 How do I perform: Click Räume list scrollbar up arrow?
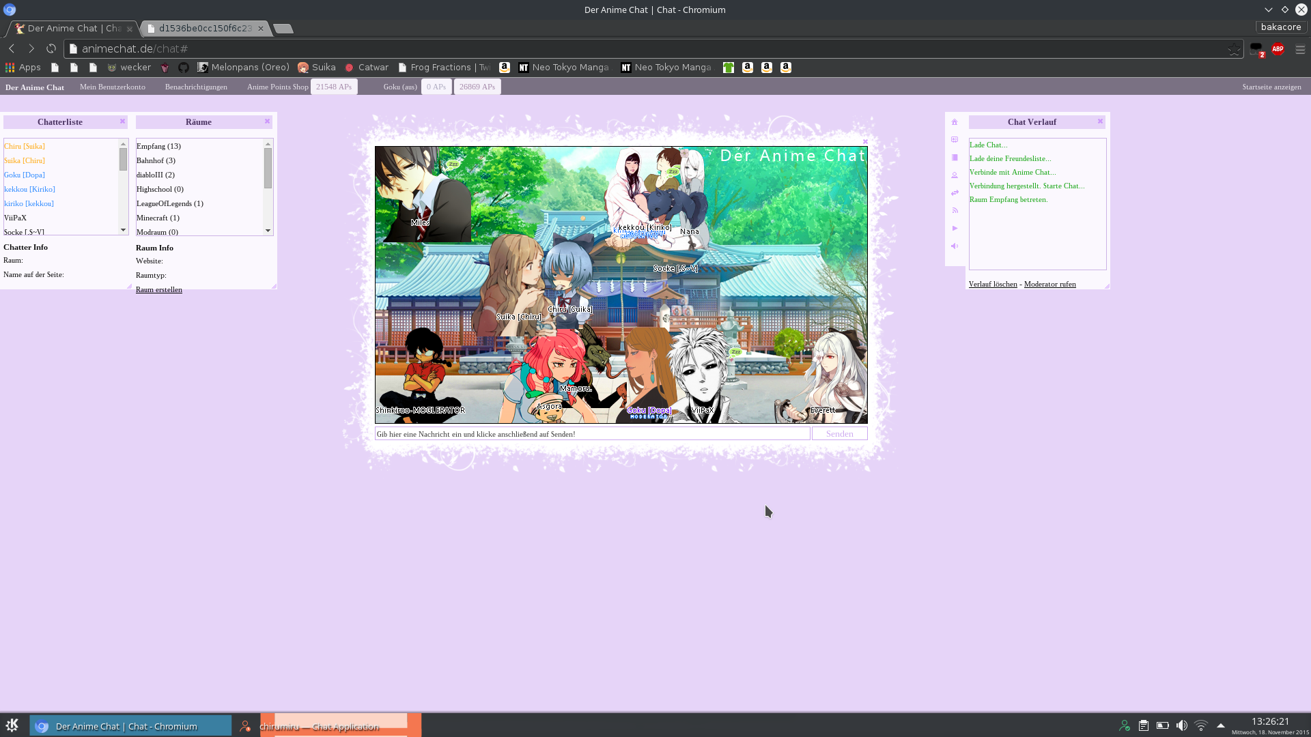268,144
